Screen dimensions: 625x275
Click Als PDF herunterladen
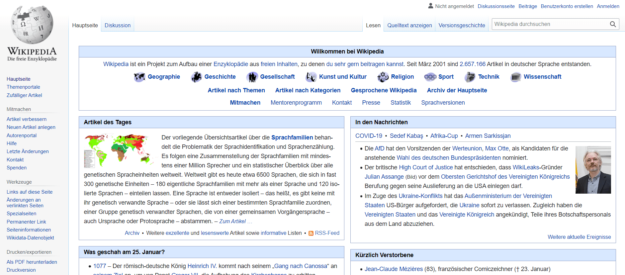[32, 262]
